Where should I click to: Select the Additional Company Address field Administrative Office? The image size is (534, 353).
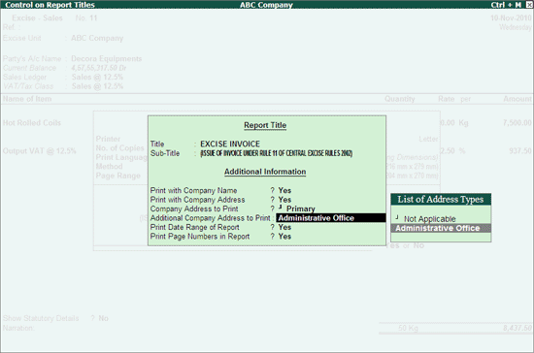[331, 218]
